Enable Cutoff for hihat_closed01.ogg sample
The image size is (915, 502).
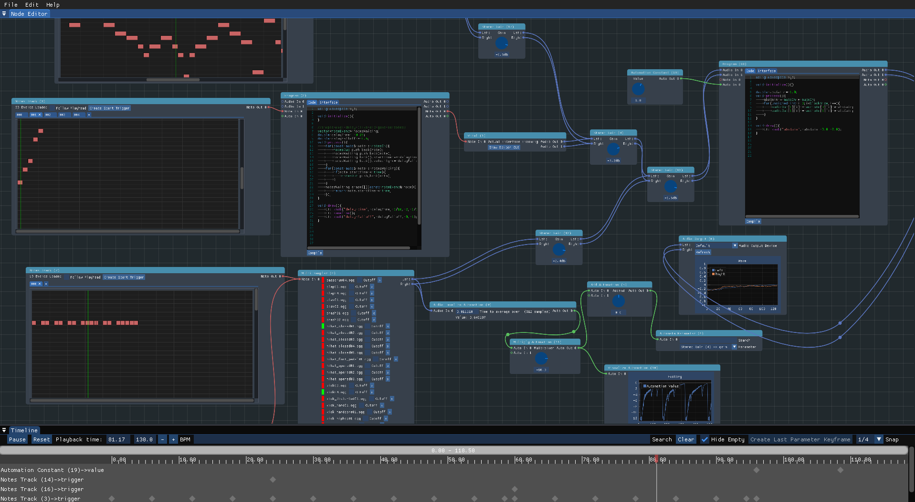pyautogui.click(x=368, y=326)
